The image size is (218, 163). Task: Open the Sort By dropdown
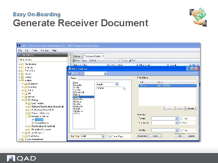[177, 130]
